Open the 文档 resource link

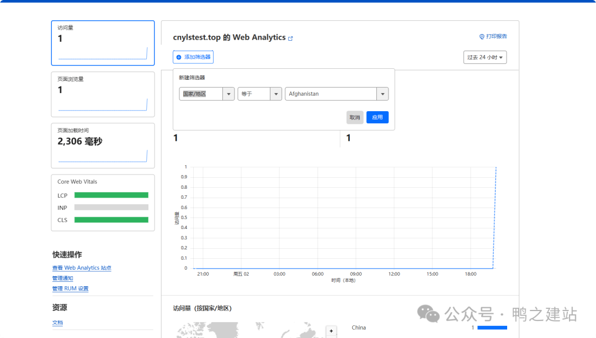(57, 323)
